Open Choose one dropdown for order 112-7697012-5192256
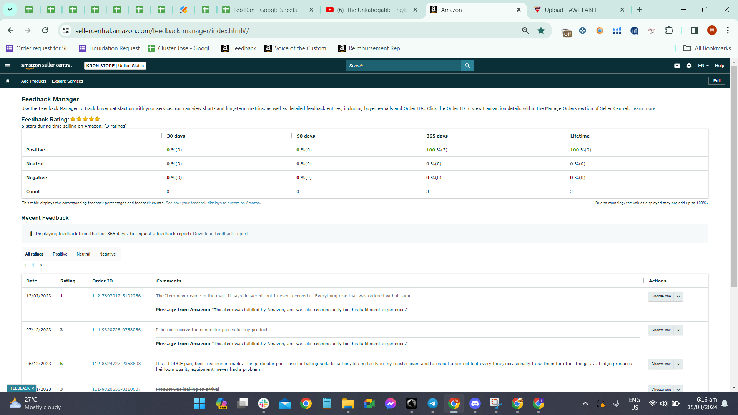 pyautogui.click(x=665, y=296)
